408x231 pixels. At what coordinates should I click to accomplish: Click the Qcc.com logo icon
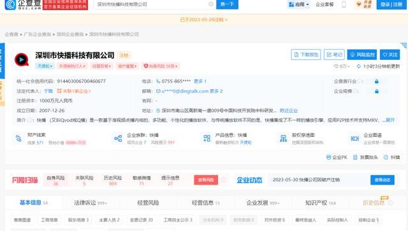10,4
